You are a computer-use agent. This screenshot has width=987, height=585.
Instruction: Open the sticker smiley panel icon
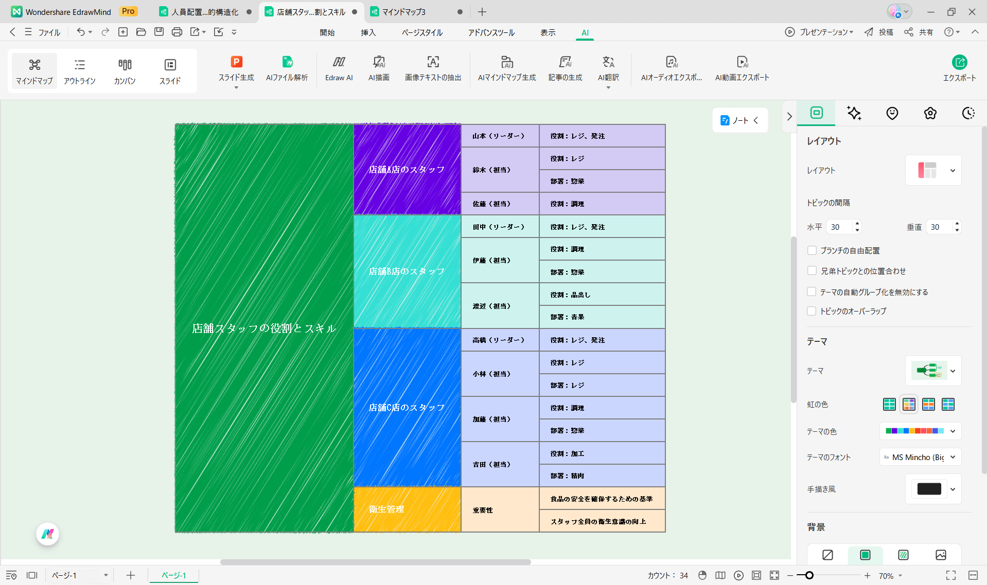pyautogui.click(x=892, y=113)
